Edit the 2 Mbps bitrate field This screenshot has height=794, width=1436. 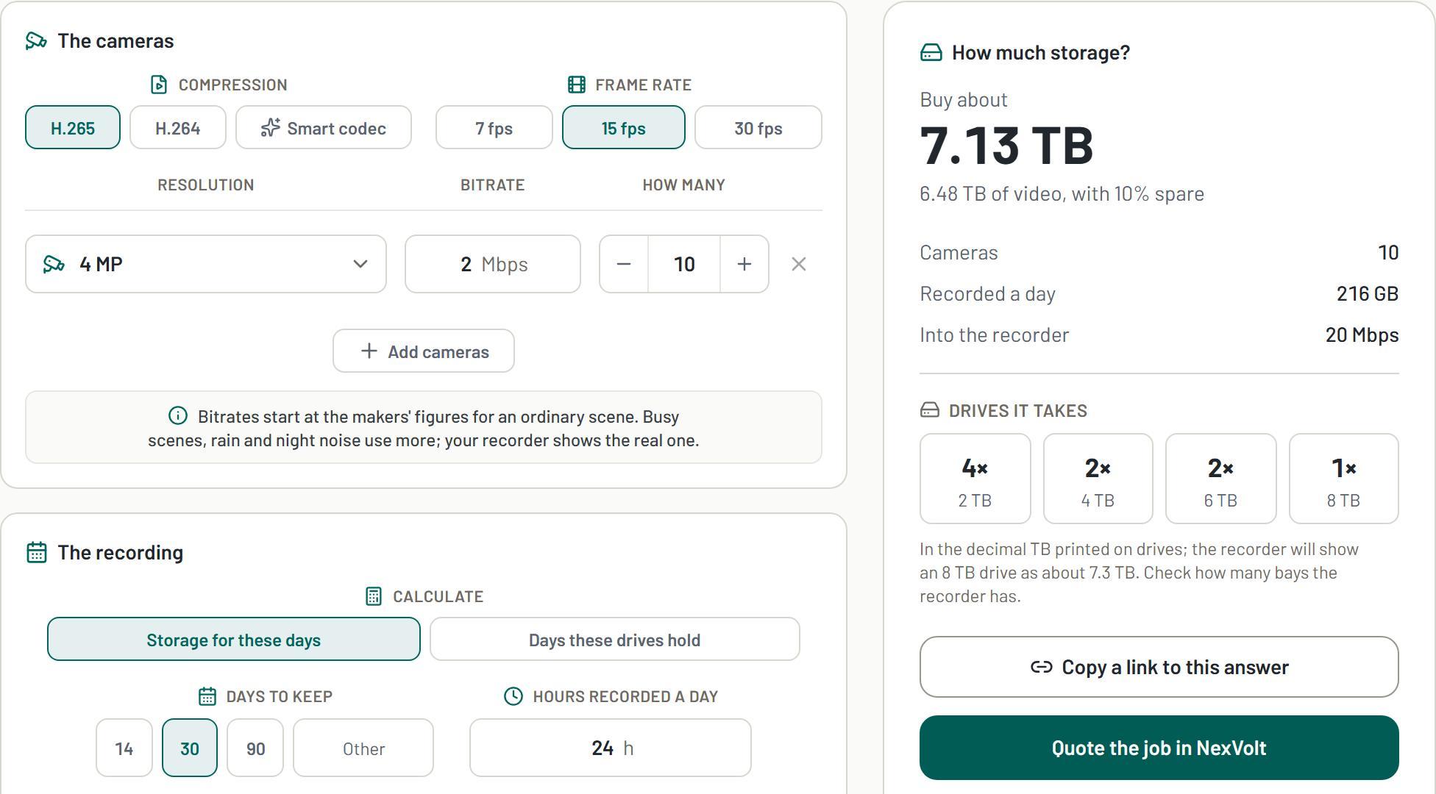[493, 264]
